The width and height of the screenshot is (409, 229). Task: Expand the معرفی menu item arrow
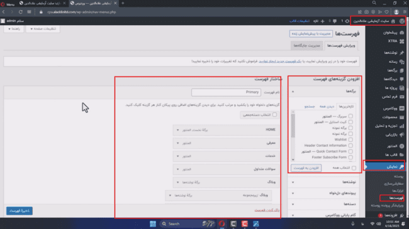(178, 143)
